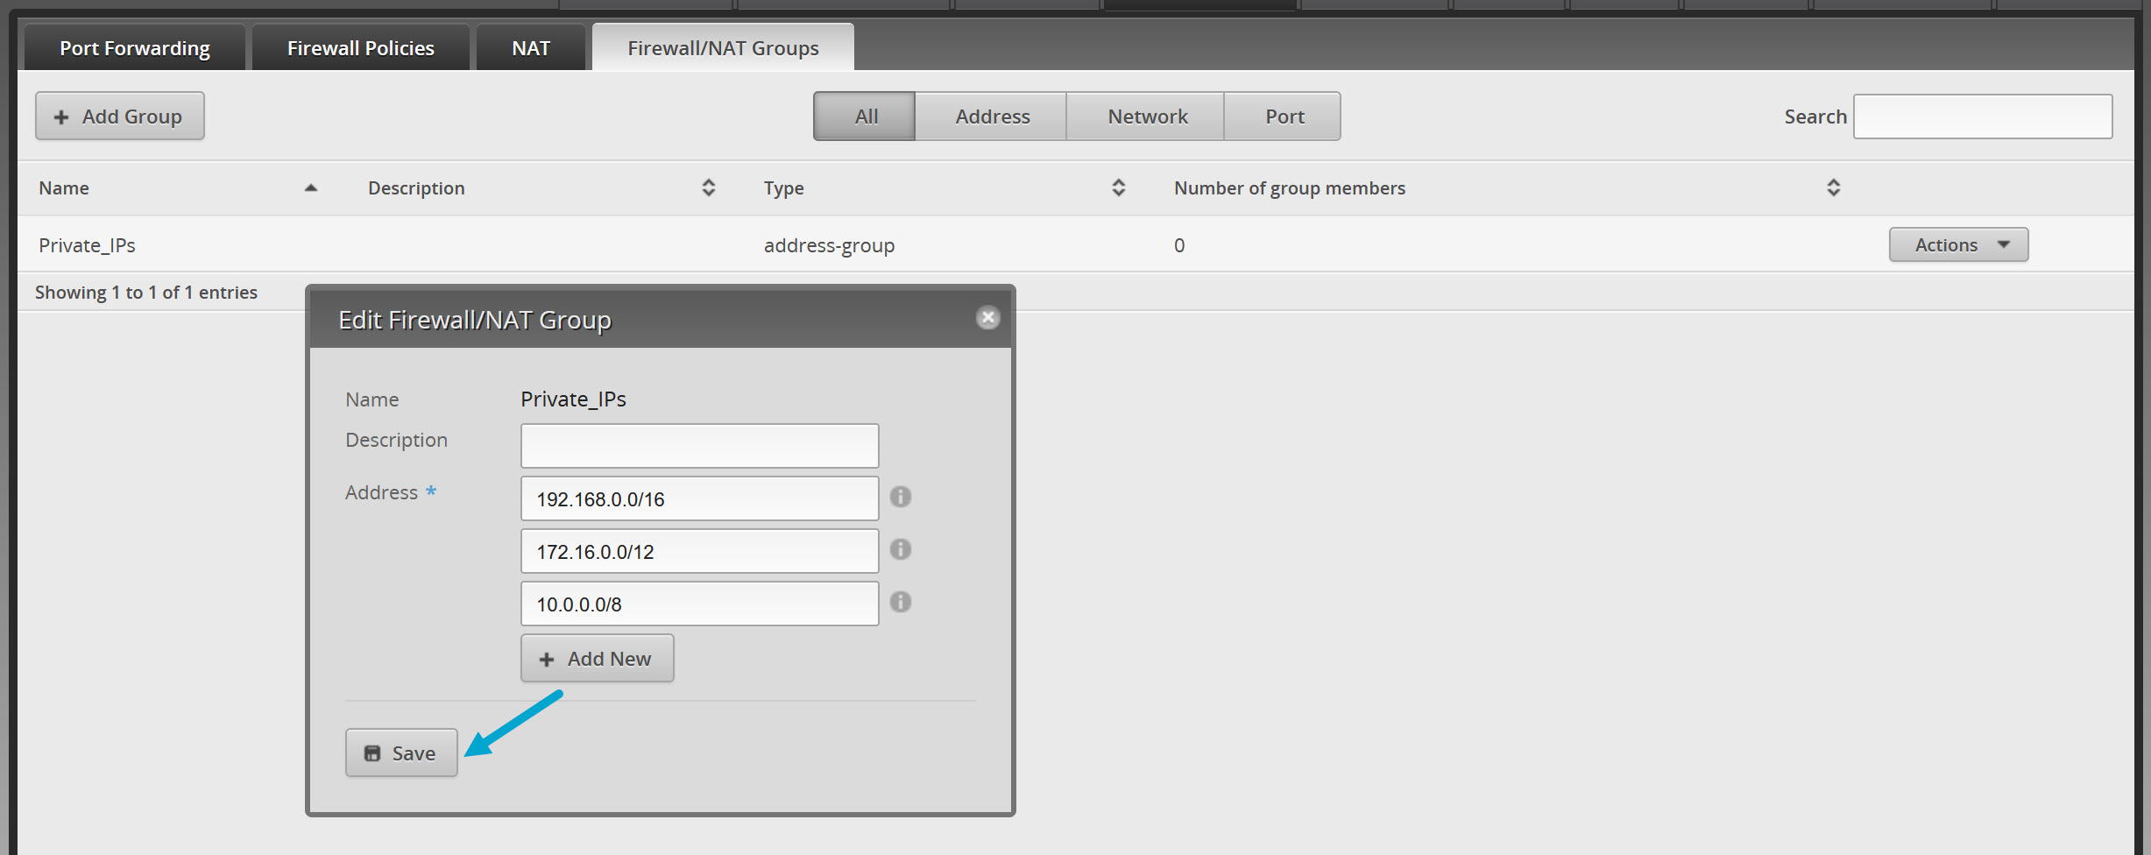Viewport: 2151px width, 855px height.
Task: Sort by Name column arrow
Action: point(310,188)
